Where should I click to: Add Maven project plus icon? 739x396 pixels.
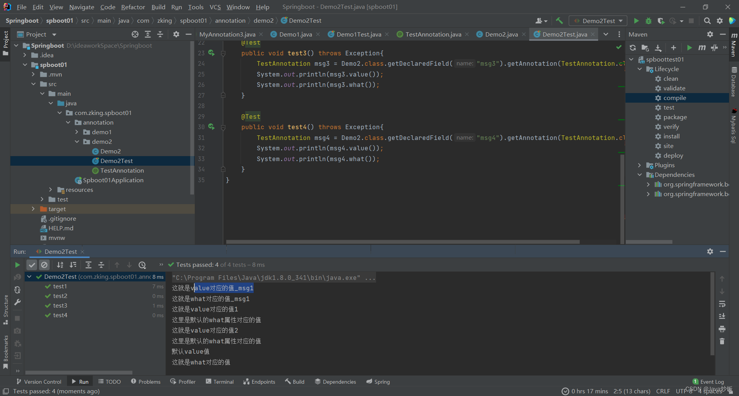pos(674,48)
